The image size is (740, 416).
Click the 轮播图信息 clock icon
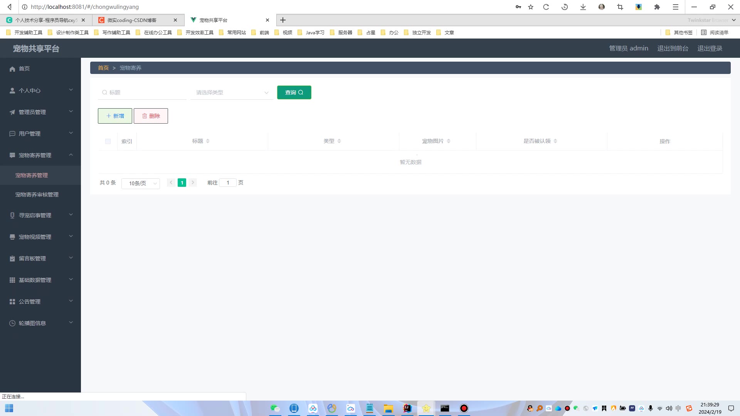(x=12, y=323)
